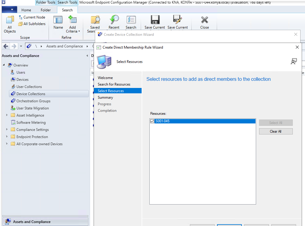Open the blue application menu dropdown
Screen dimensions: 305x226
pos(9,10)
